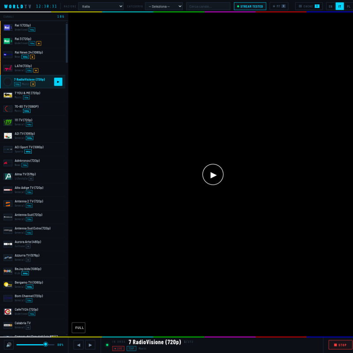Switch language to PL
Screen dimensions: 353x353
coord(349,6)
